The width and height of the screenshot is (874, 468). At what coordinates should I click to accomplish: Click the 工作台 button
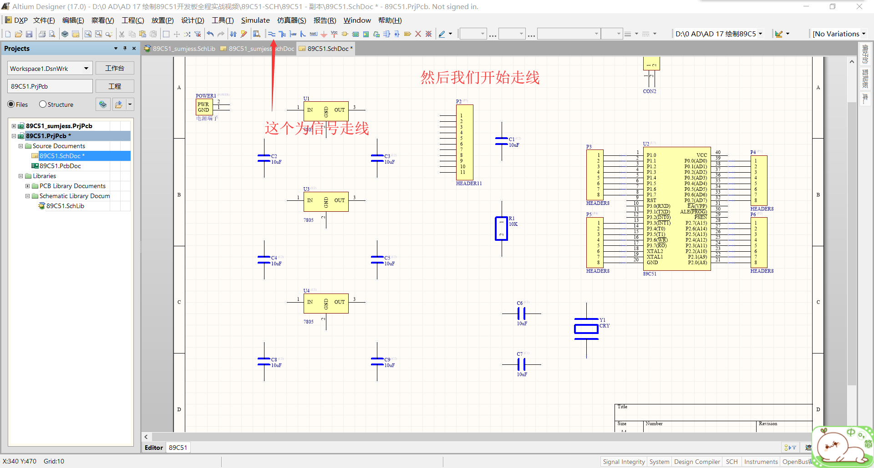pyautogui.click(x=115, y=68)
